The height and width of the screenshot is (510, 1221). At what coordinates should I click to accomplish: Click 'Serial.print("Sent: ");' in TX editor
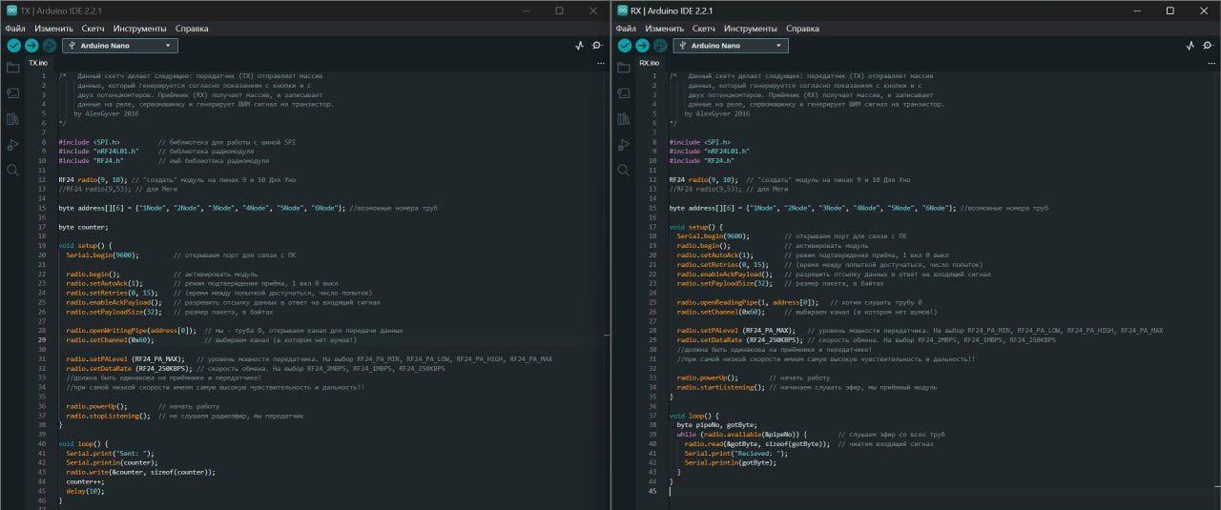click(x=110, y=453)
